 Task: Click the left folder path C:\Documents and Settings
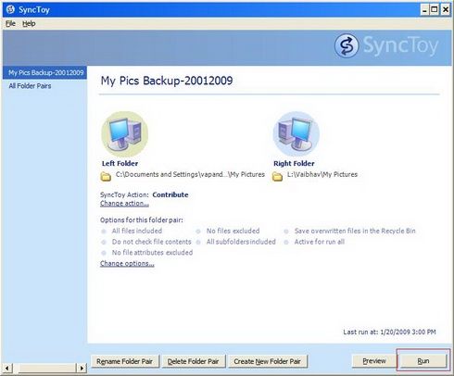(190, 174)
